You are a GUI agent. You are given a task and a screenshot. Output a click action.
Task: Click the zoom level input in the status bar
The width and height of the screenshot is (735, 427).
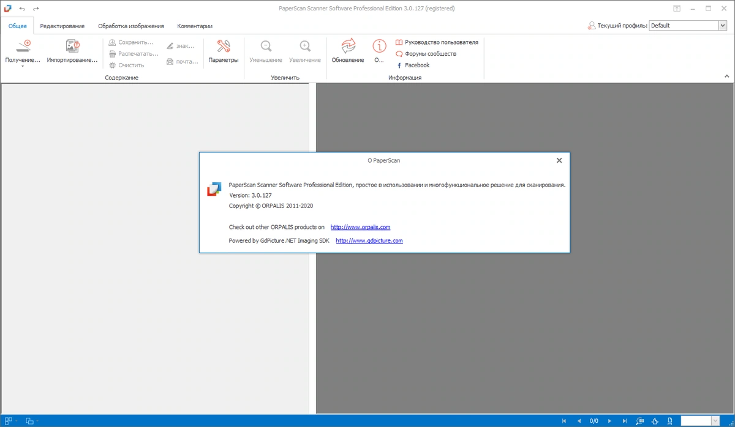[696, 421]
